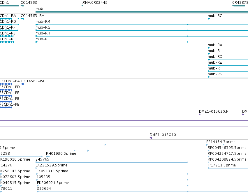The width and height of the screenshot is (248, 193).
Task: Click the CDh1-RA transcript label
Action: pos(8,16)
